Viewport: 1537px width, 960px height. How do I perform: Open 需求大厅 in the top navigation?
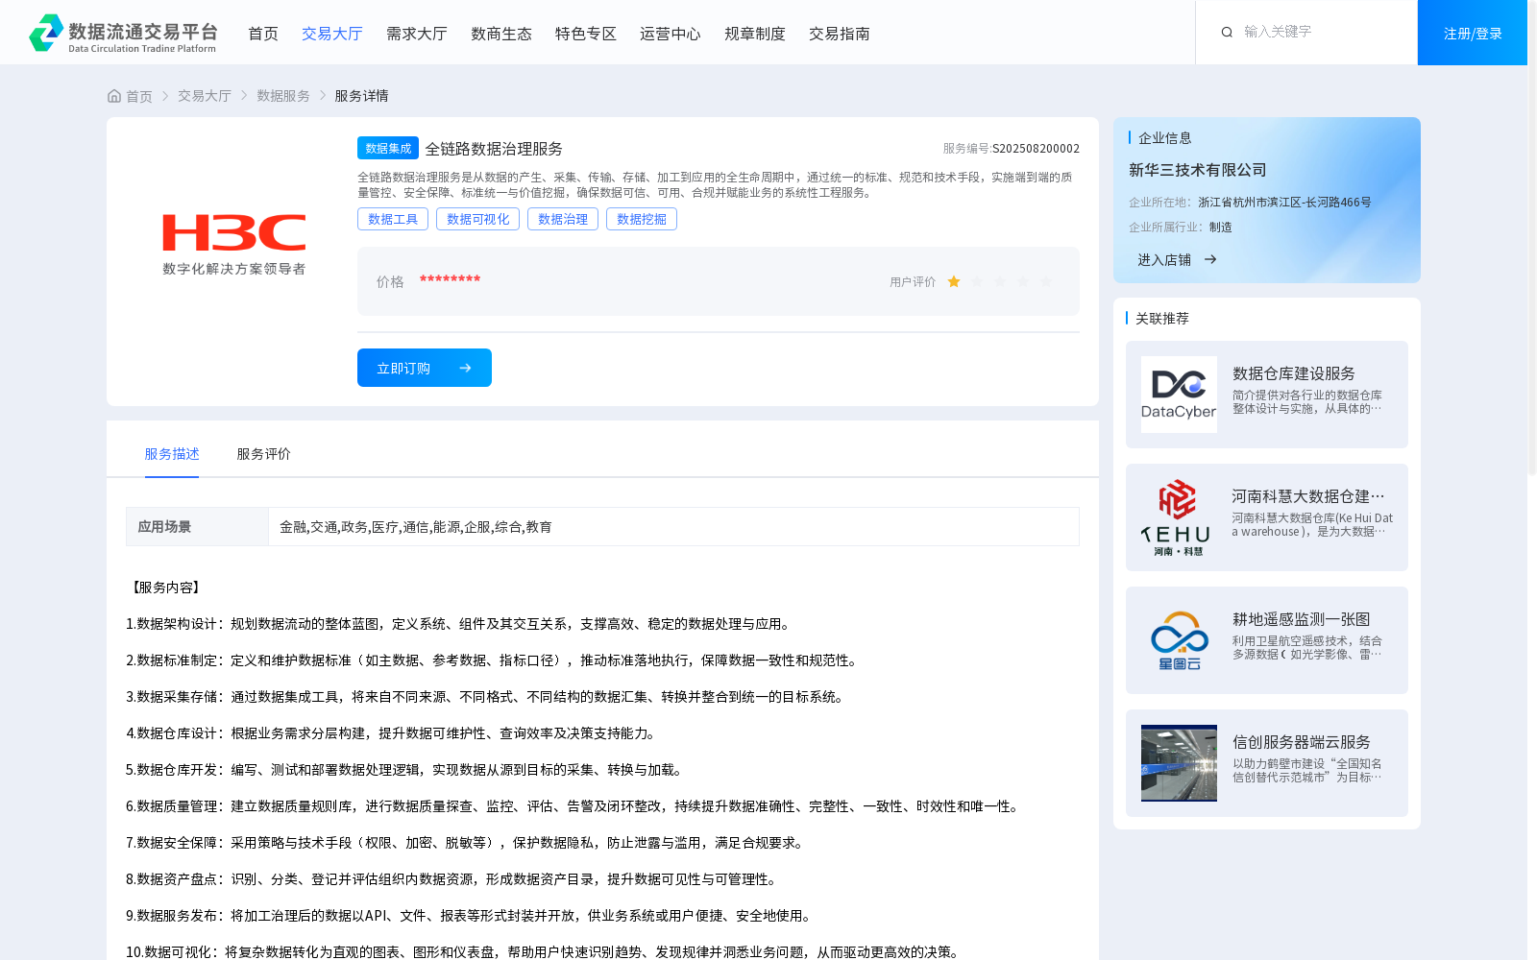click(417, 34)
